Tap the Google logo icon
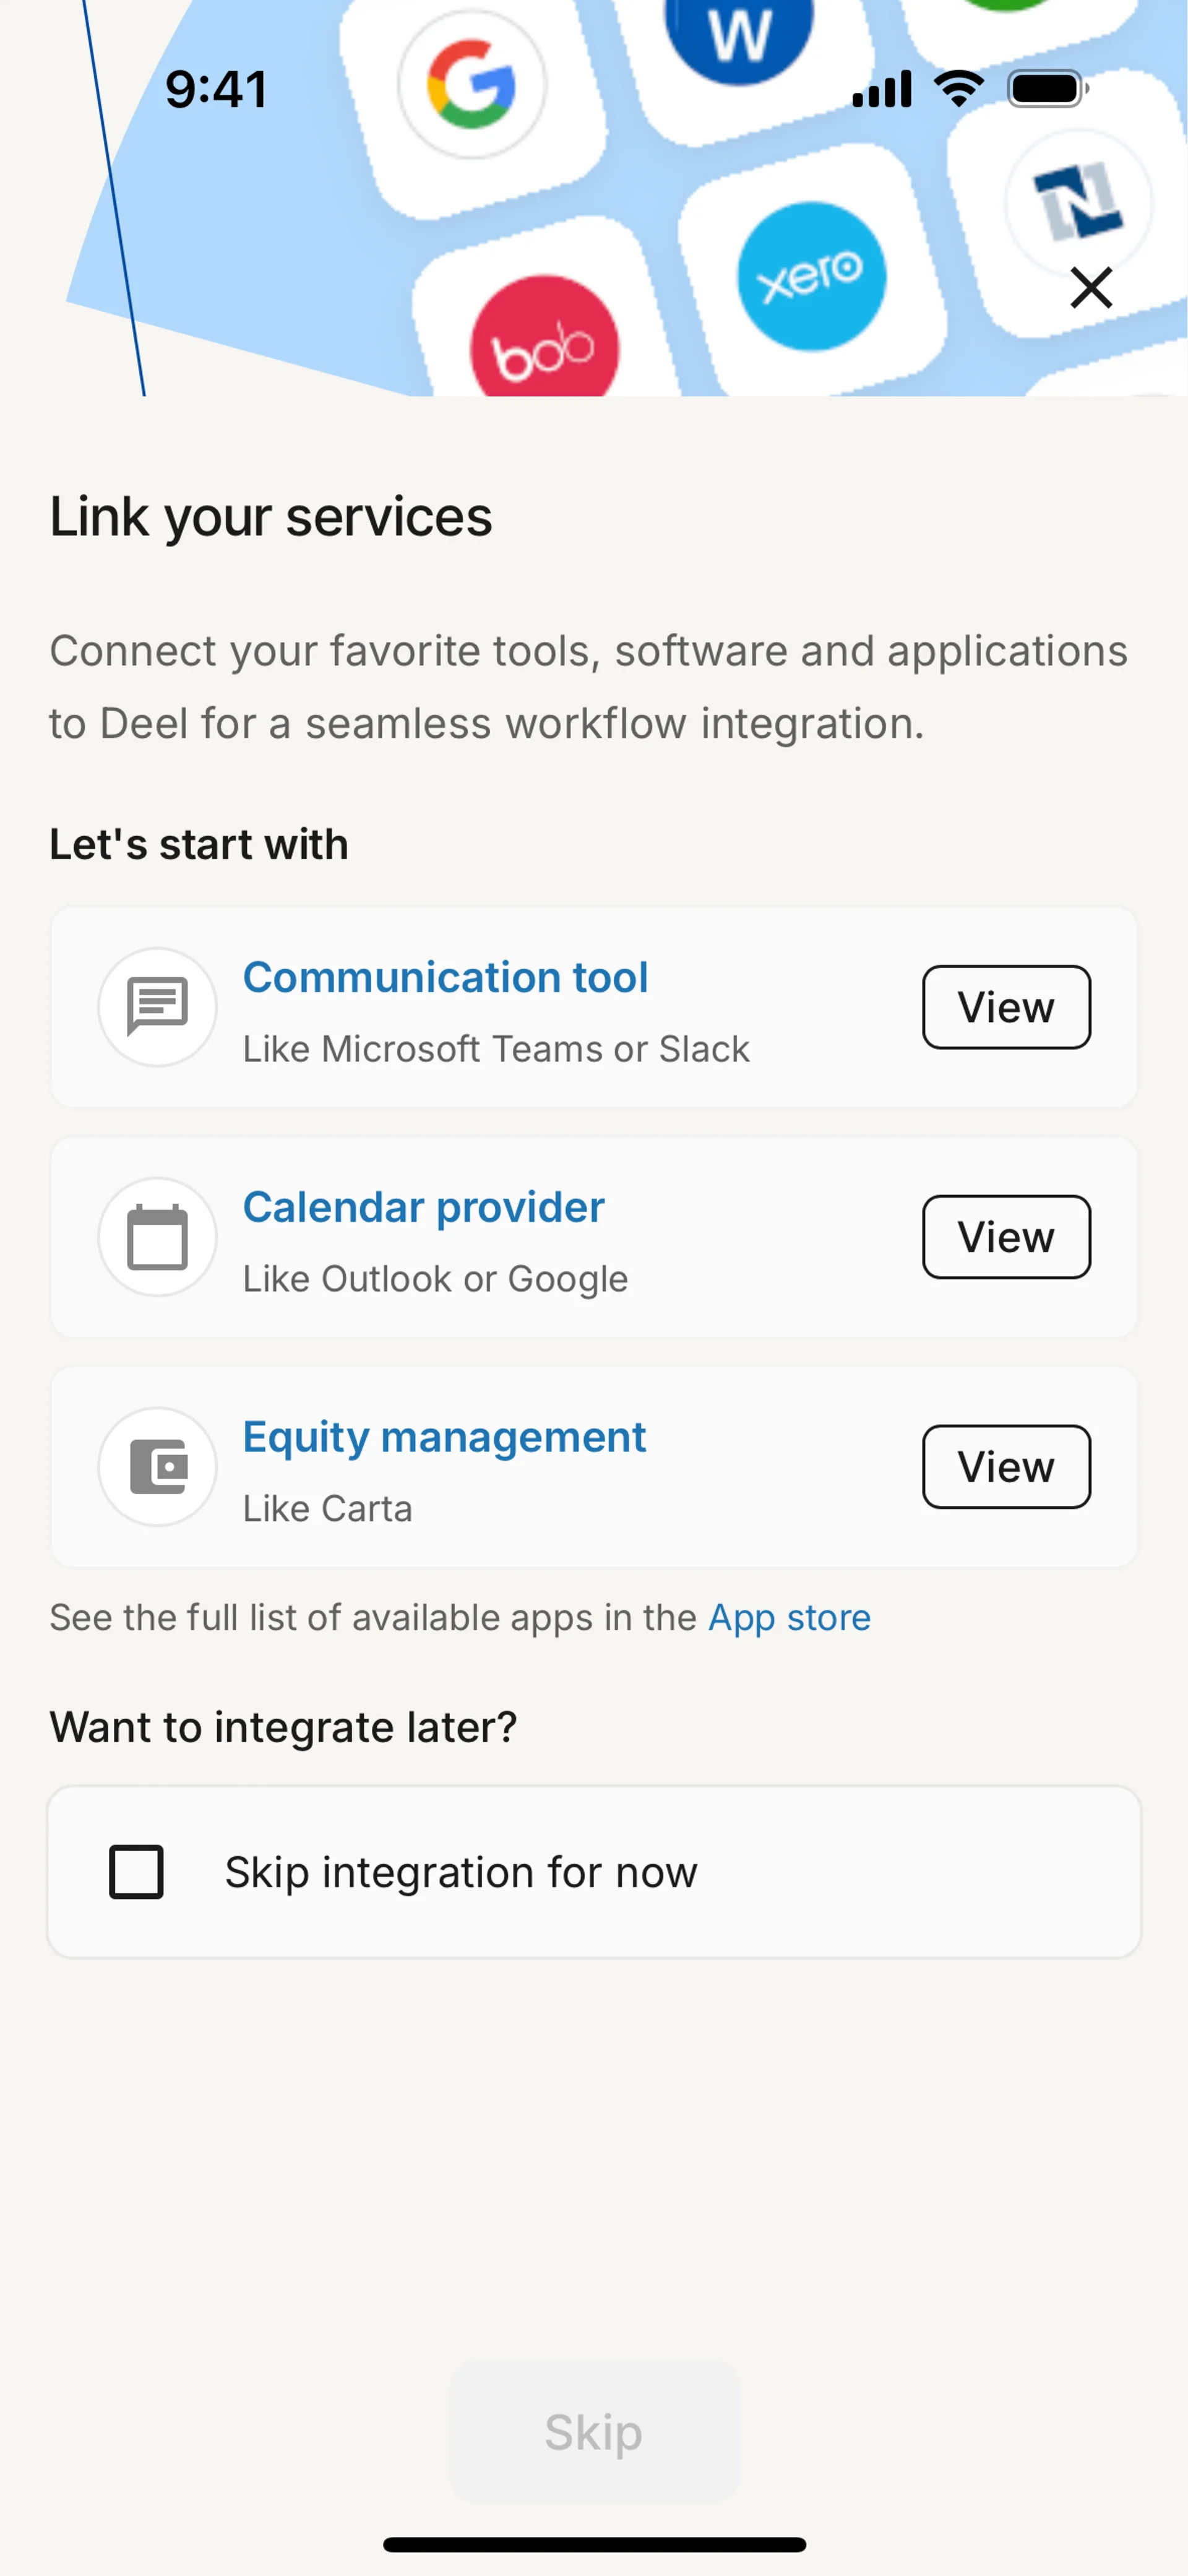 (471, 85)
